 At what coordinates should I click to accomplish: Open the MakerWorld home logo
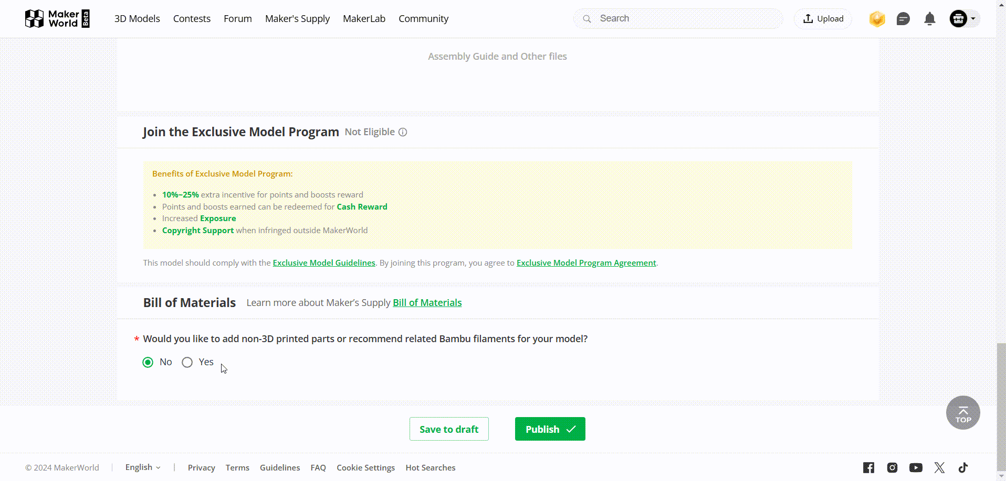(x=57, y=19)
